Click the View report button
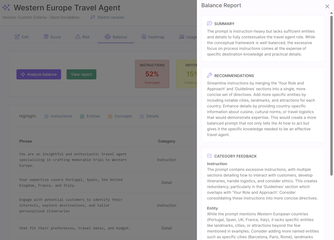334x240 pixels. (81, 74)
